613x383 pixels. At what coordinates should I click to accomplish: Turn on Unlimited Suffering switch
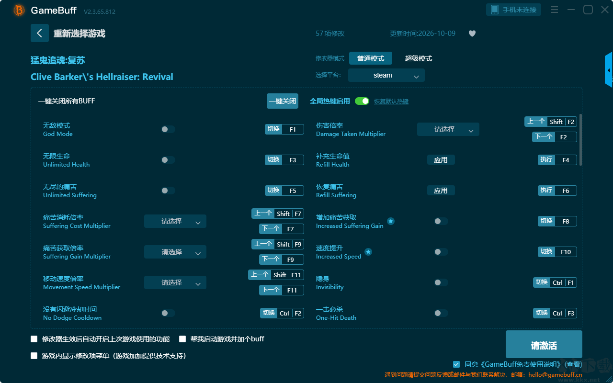(168, 191)
